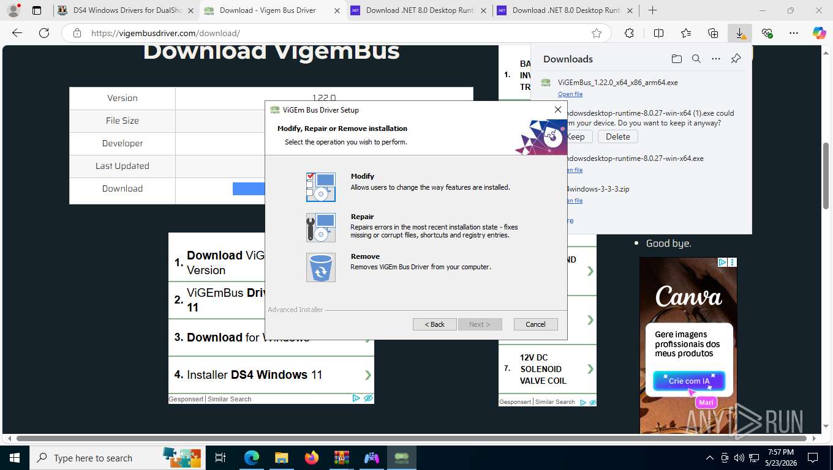The height and width of the screenshot is (470, 833).
Task: Switch to second .NET 8.0 Desktop Runtime tab
Action: [x=565, y=10]
